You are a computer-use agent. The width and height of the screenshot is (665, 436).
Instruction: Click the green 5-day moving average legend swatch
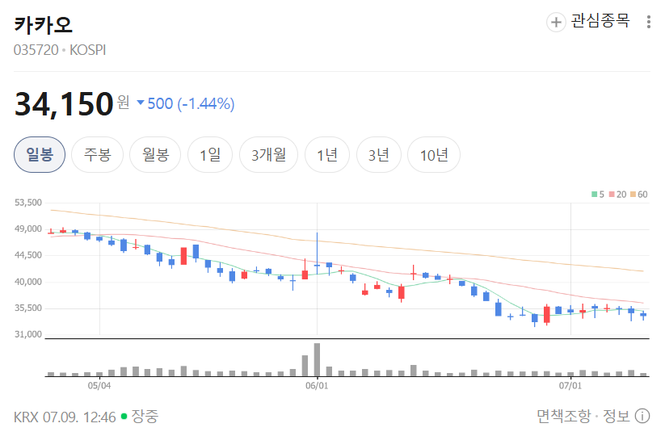pos(595,195)
